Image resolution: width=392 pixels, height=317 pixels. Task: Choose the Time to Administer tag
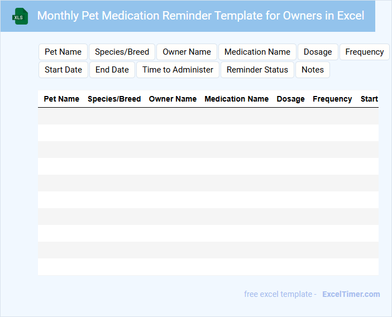click(x=178, y=70)
